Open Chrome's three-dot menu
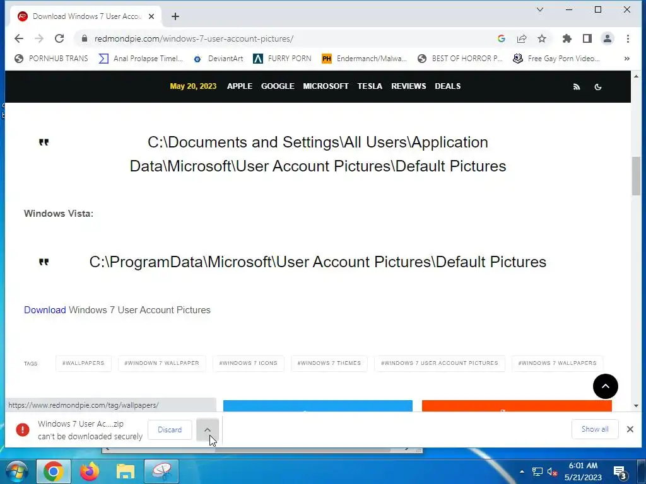The image size is (646, 484). (628, 38)
